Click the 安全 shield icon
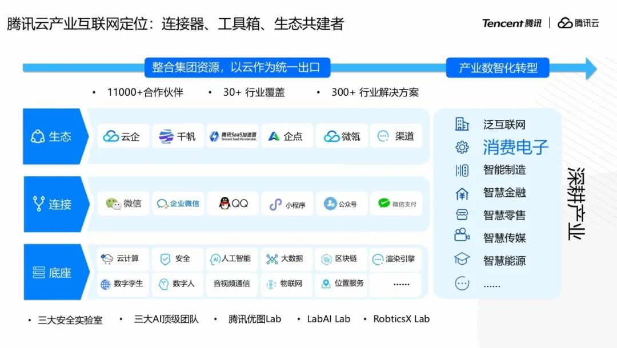The height and width of the screenshot is (348, 617). point(165,259)
